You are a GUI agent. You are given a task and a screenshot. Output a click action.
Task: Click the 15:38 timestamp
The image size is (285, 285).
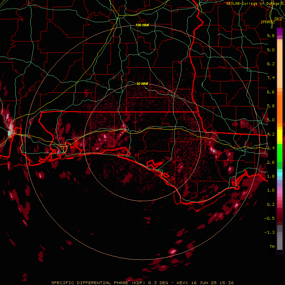click(226, 283)
